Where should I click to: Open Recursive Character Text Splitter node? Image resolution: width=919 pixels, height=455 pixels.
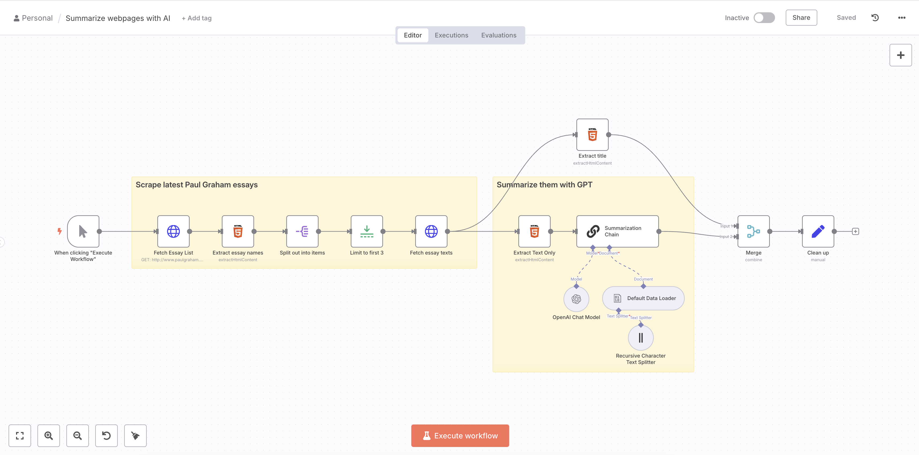click(x=640, y=338)
